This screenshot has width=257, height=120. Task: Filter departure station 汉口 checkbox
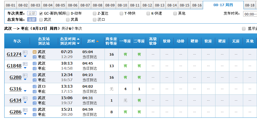pyautogui.click(x=95, y=20)
